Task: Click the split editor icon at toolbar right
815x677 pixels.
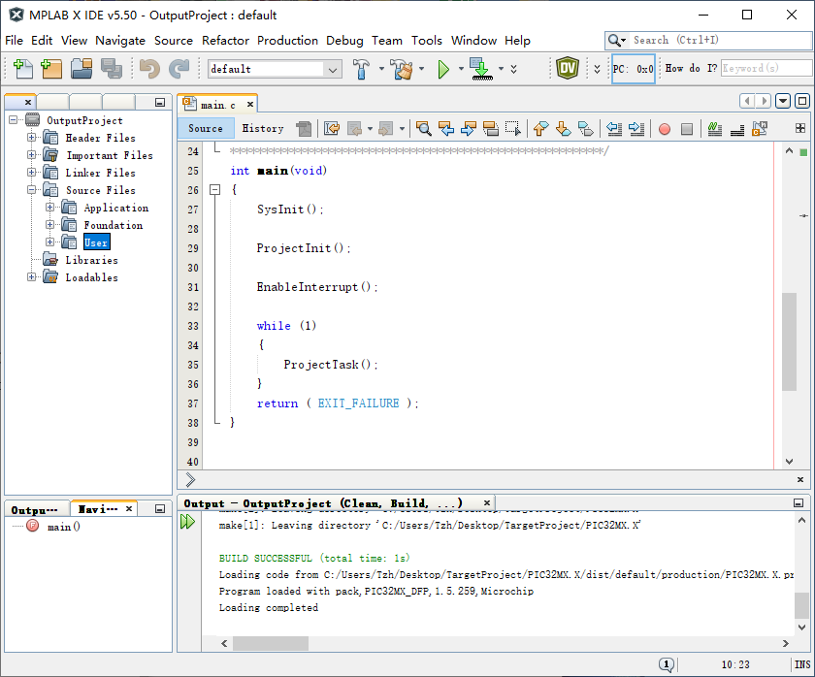Action: tap(799, 128)
